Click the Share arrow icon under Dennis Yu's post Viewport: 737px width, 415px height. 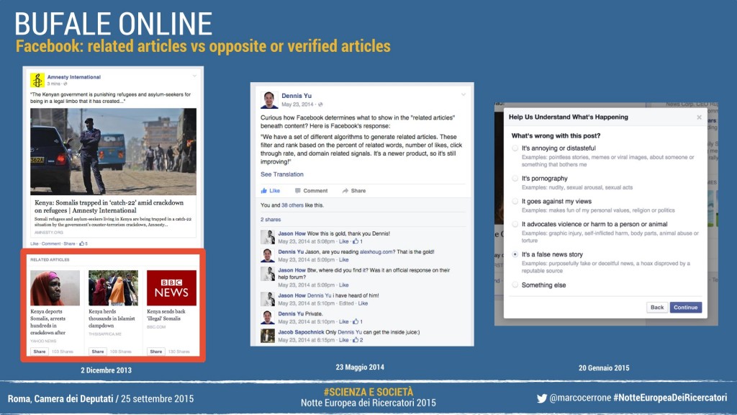click(345, 190)
